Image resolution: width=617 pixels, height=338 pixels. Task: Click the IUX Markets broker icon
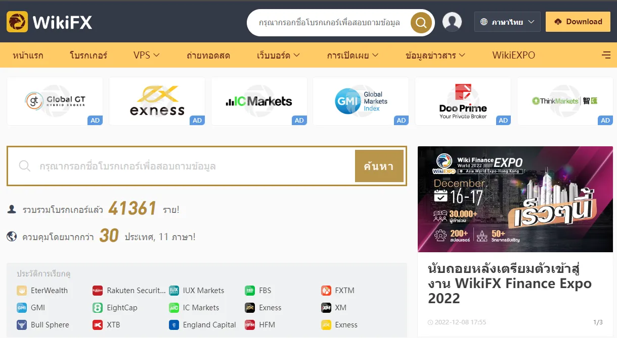pos(174,291)
